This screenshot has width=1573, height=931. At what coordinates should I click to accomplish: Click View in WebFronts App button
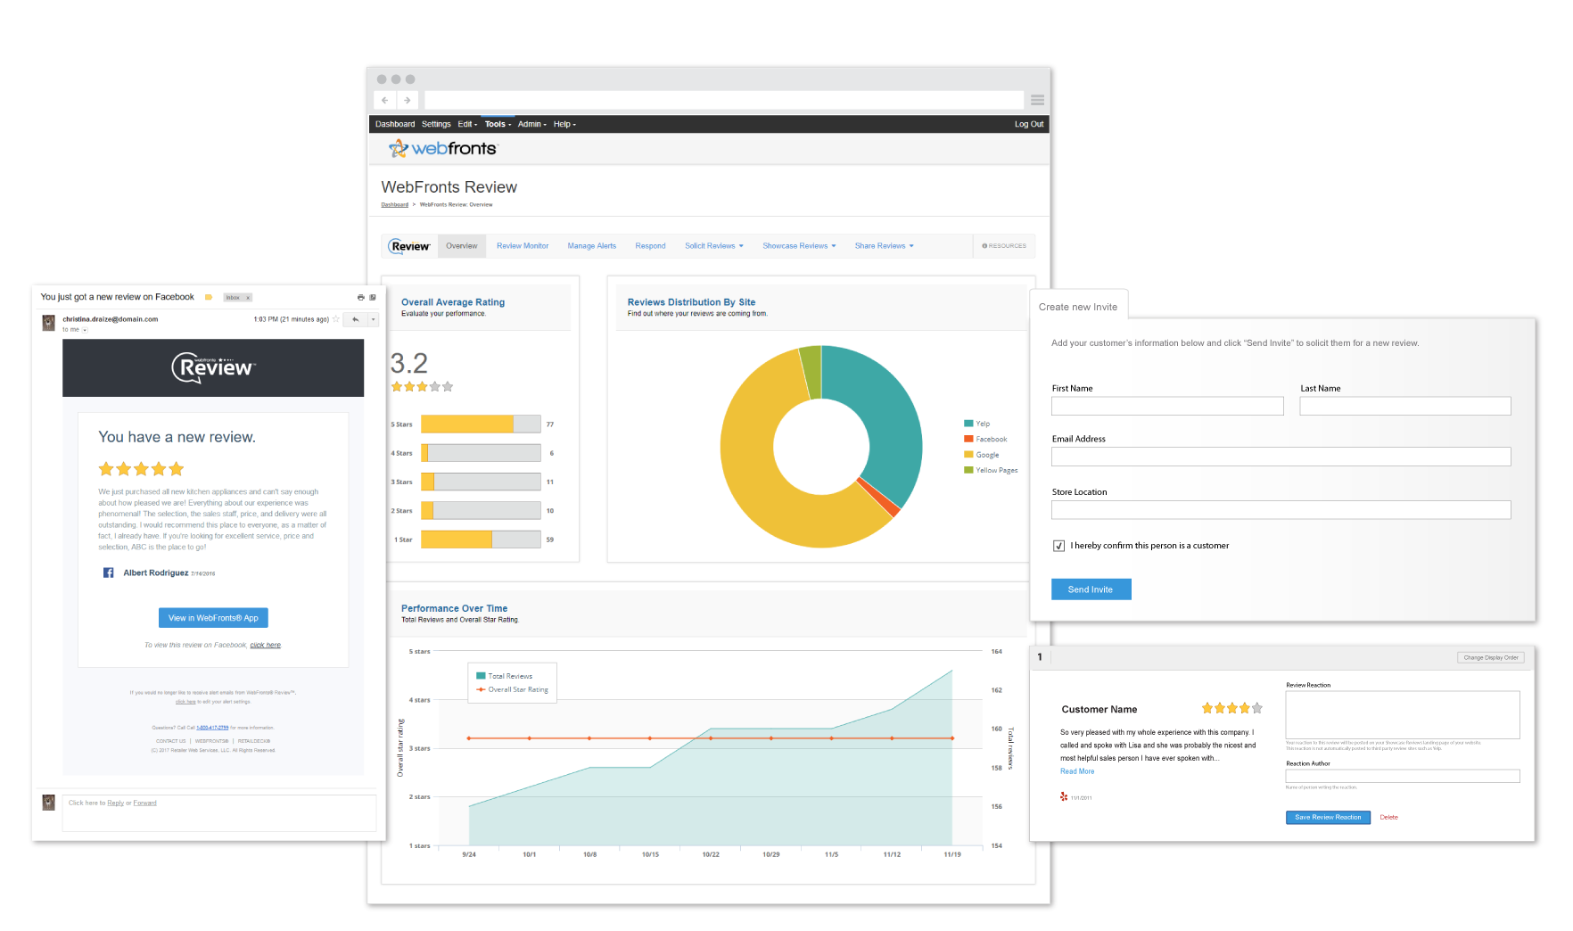click(x=213, y=618)
